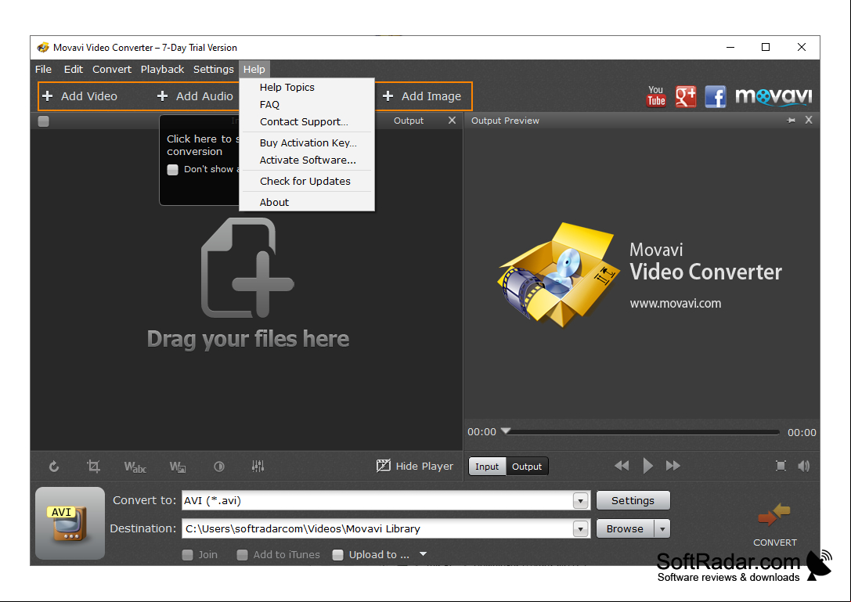Open the Google Plus icon
Viewport: 851px width, 602px height.
coord(686,96)
